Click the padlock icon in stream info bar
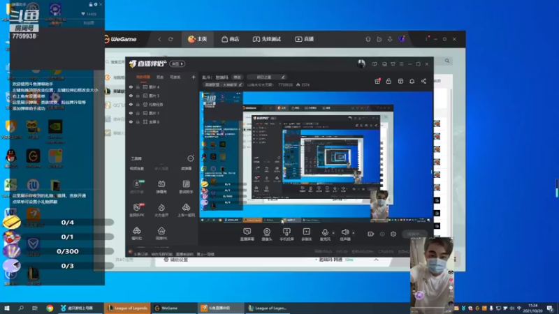The width and height of the screenshot is (559, 314). point(389,81)
